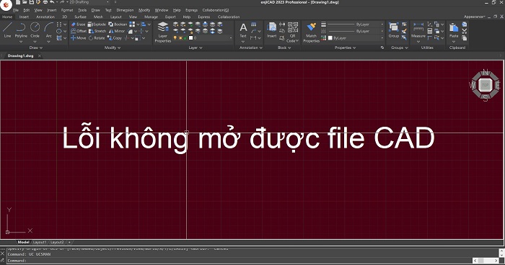Open the Appearance dropdown
The height and width of the screenshot is (265, 505).
coord(475,17)
